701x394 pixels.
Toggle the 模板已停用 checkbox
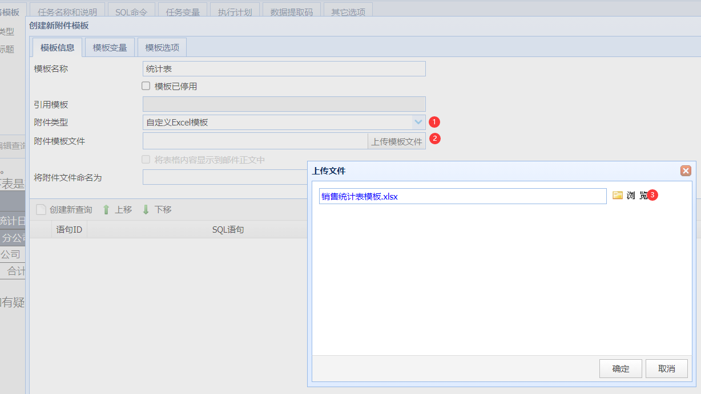[146, 86]
